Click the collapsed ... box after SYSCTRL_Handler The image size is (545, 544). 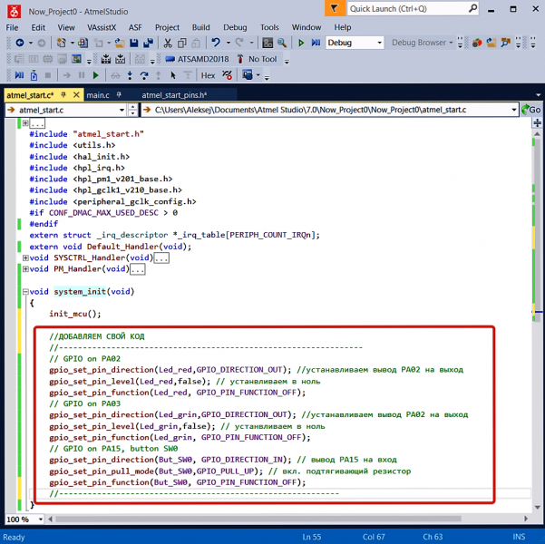[x=161, y=257]
